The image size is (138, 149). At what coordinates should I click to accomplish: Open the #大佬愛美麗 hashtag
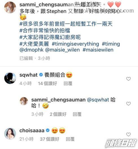click(34, 44)
